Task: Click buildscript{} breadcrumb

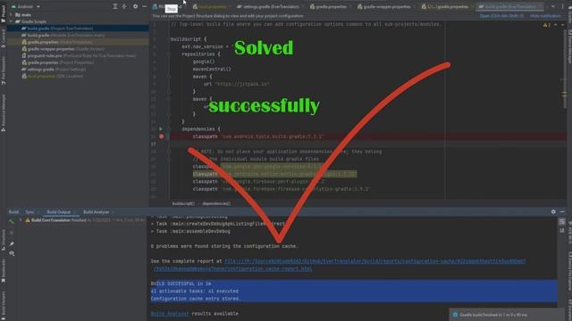Action: click(x=183, y=203)
